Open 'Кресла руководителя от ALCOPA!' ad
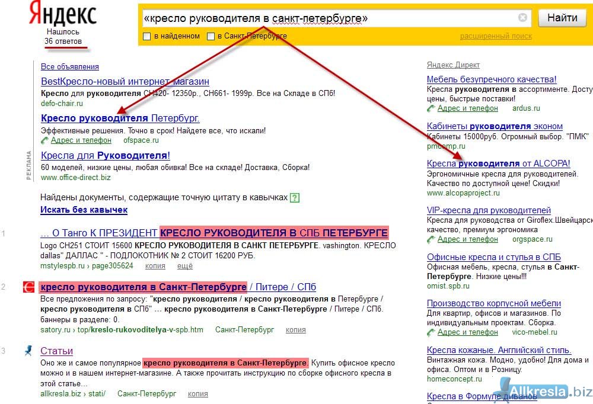This screenshot has width=593, height=404. click(499, 163)
